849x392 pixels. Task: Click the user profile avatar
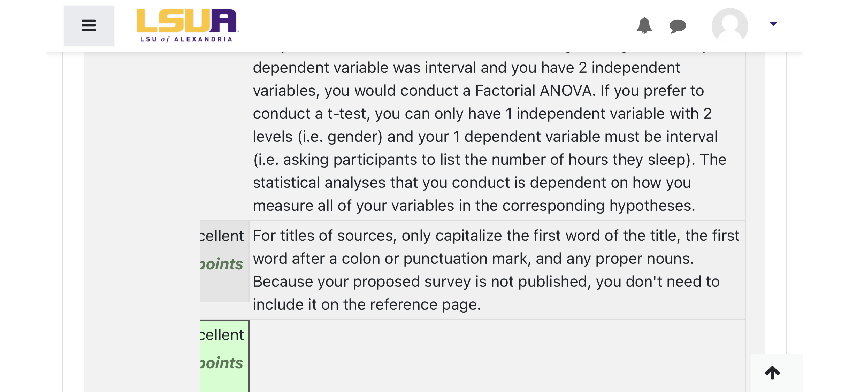tap(730, 26)
